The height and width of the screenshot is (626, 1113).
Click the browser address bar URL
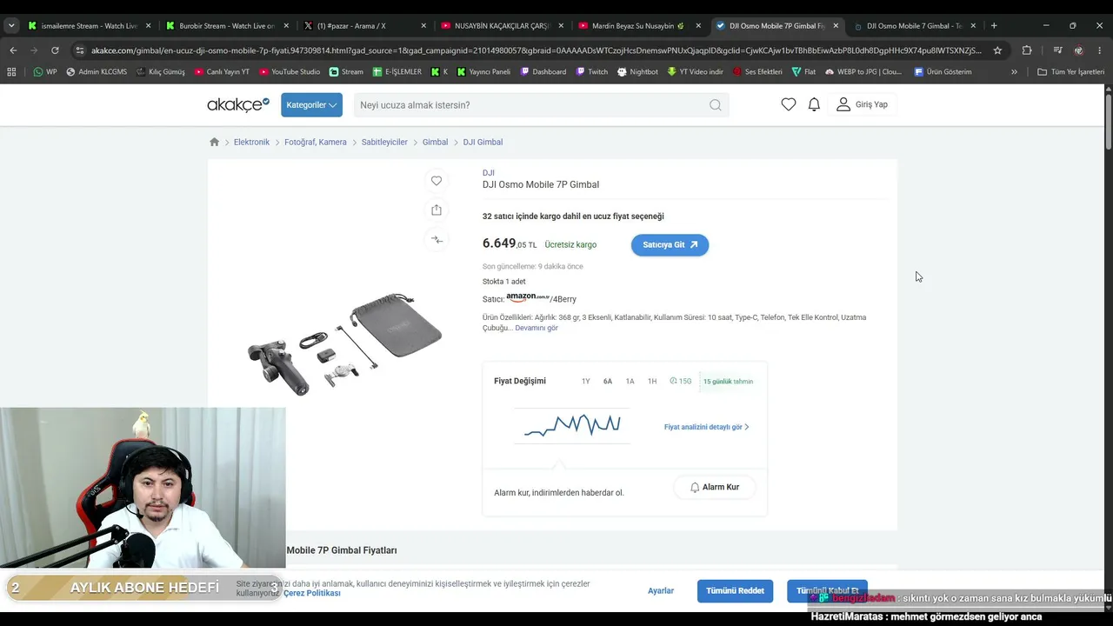(x=537, y=50)
